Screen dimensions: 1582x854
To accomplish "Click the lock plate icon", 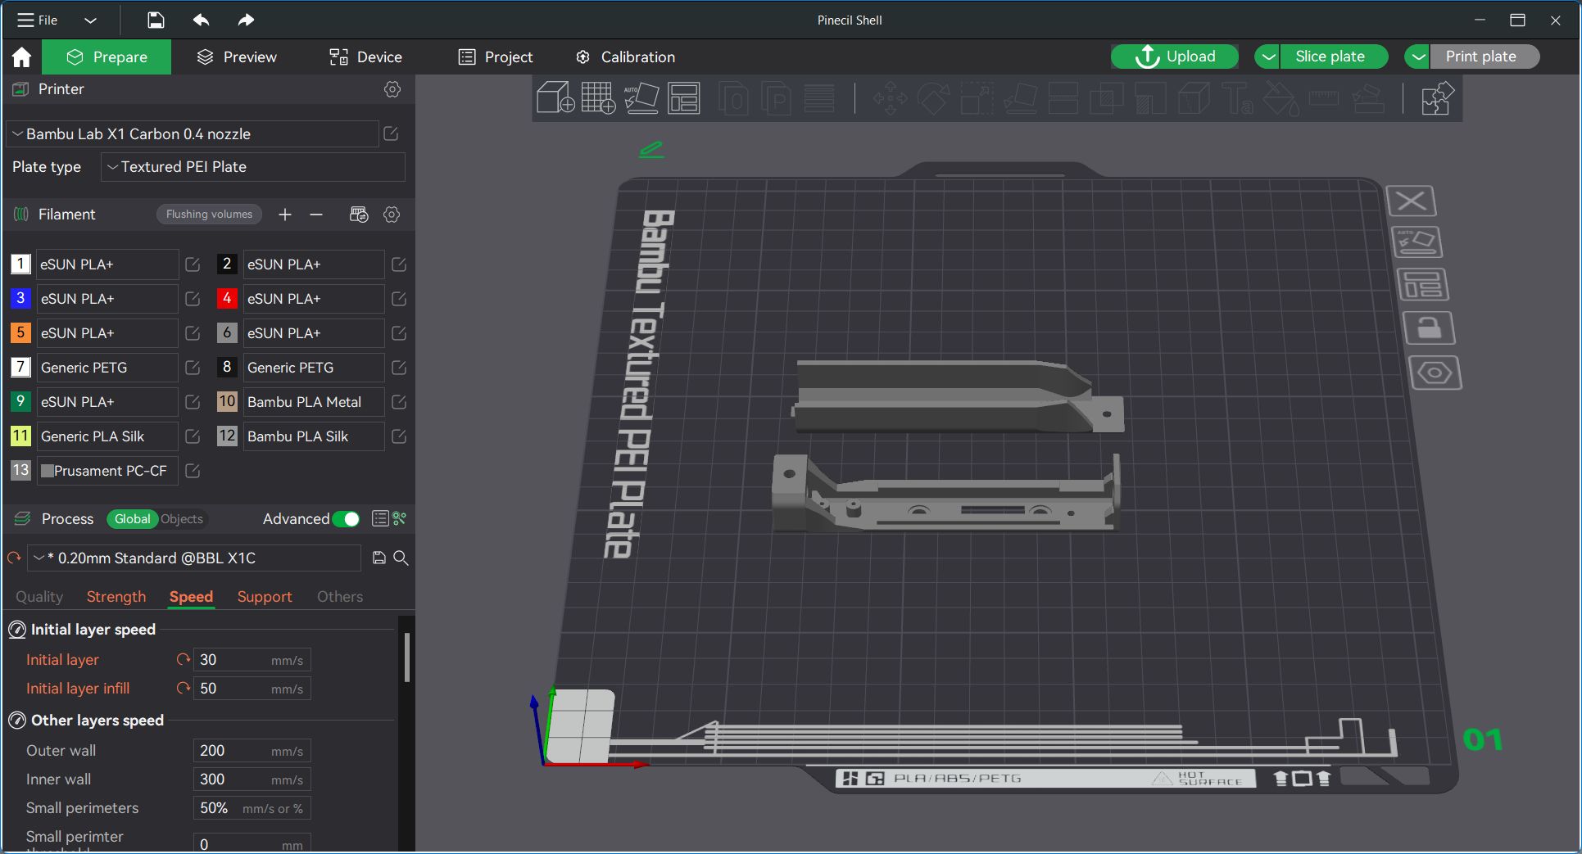I will (x=1429, y=328).
